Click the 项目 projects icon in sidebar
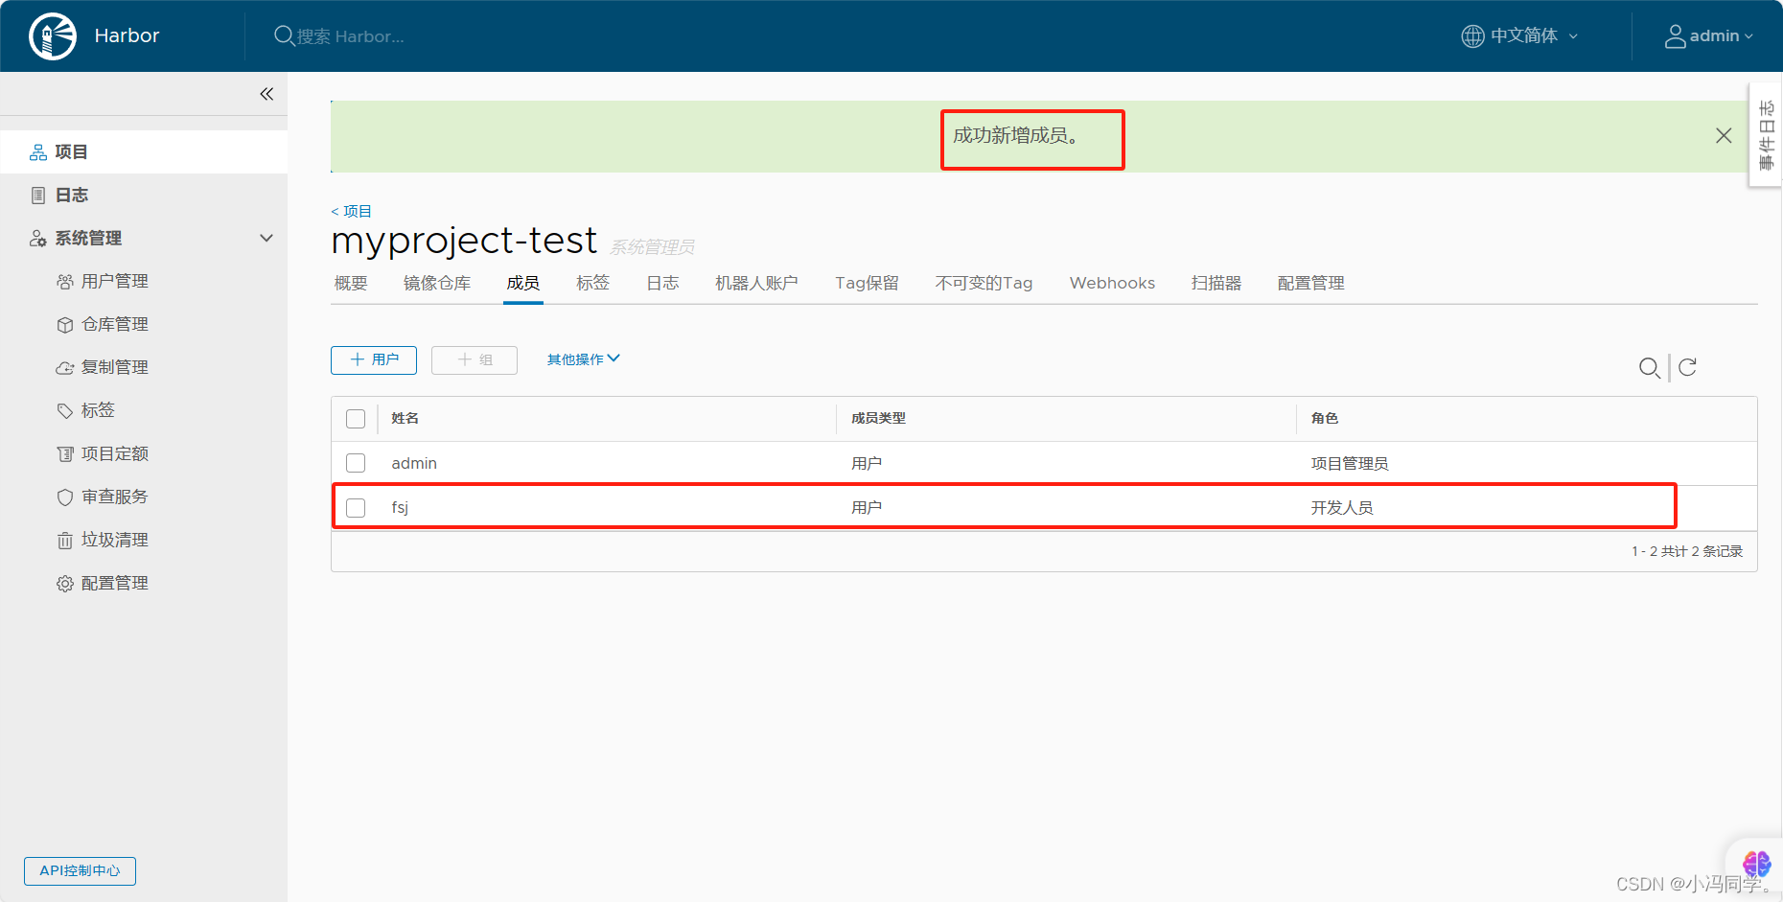The height and width of the screenshot is (902, 1783). 38,152
